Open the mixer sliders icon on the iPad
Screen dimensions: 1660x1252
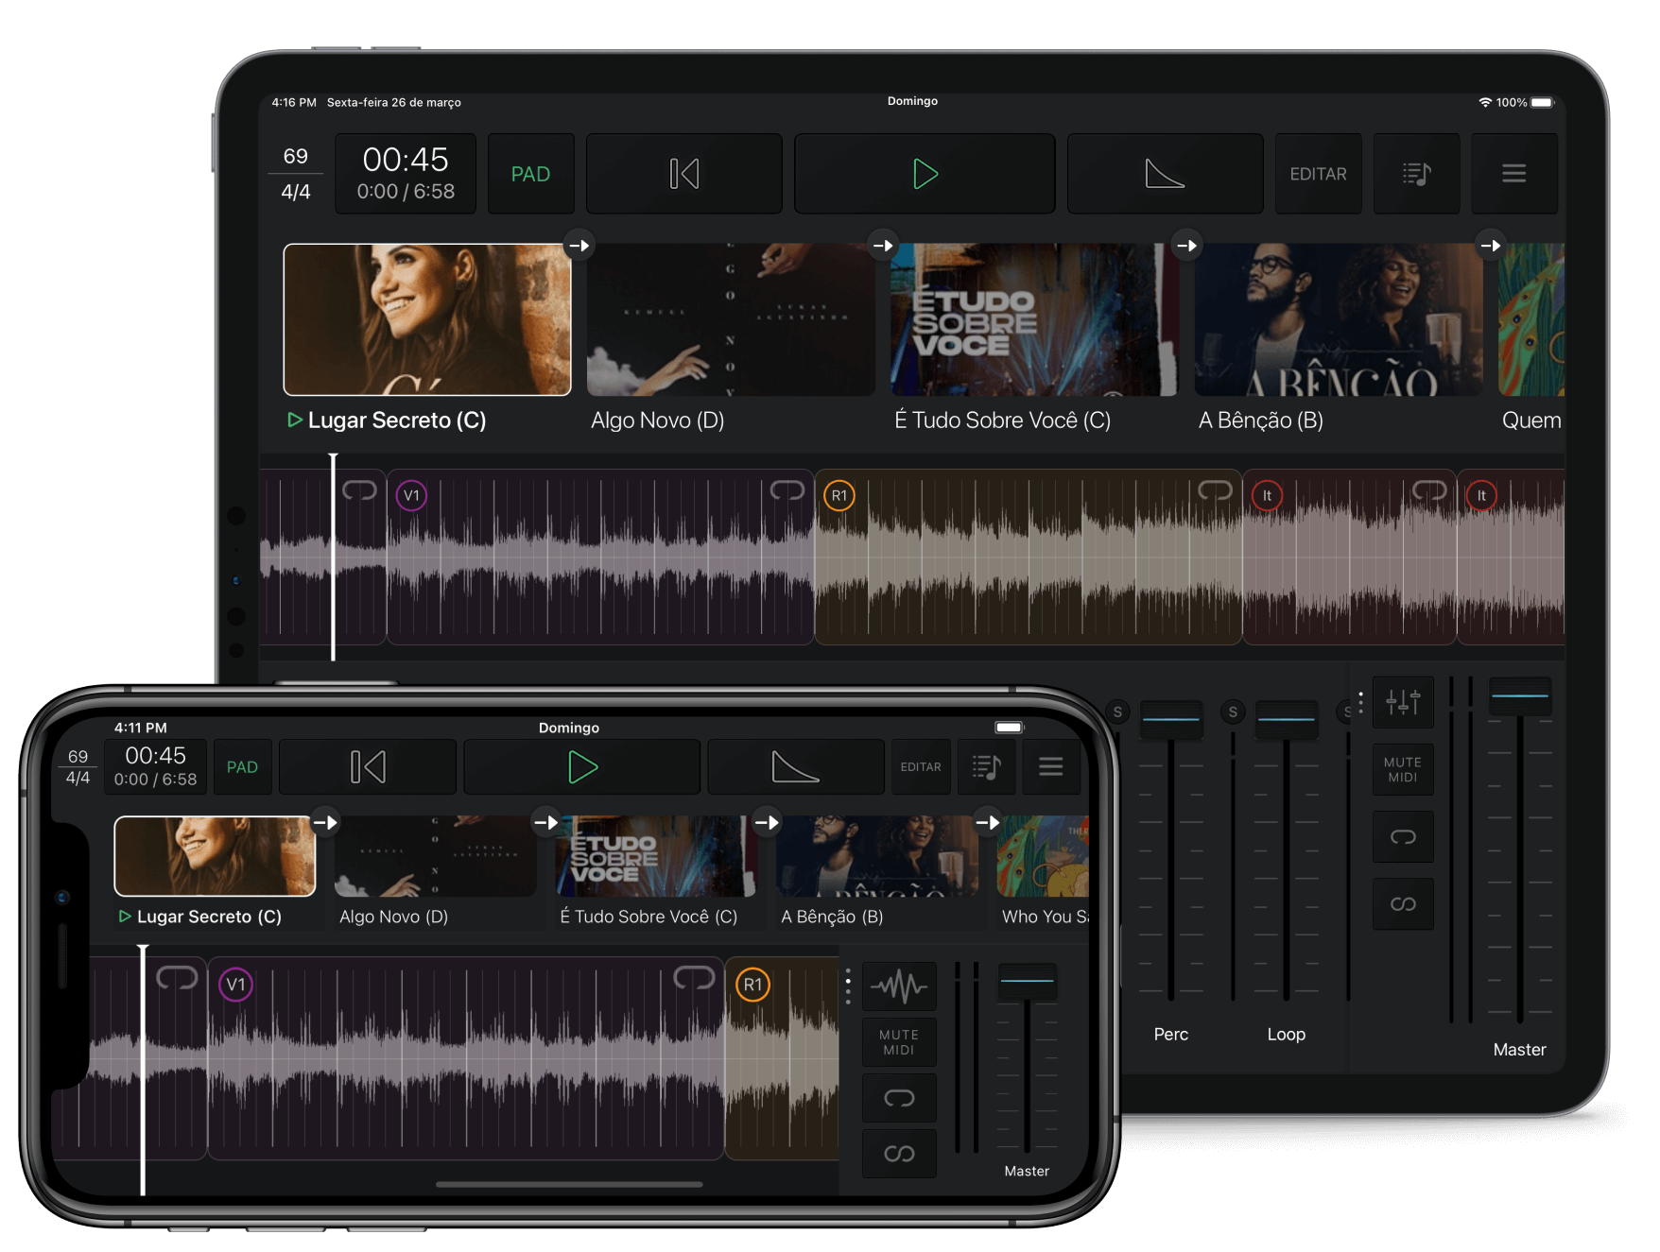pos(1403,702)
